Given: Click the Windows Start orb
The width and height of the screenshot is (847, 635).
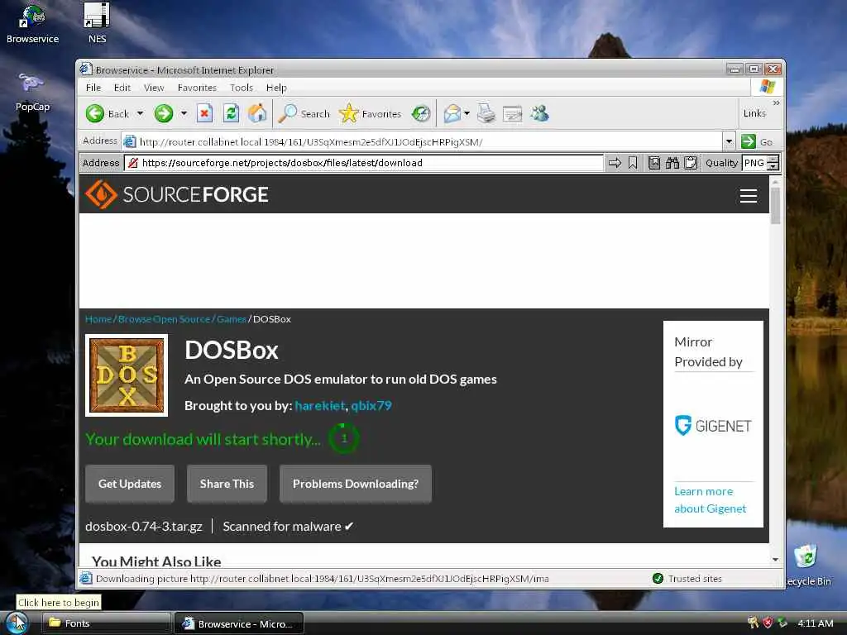Looking at the screenshot, I should [x=17, y=623].
